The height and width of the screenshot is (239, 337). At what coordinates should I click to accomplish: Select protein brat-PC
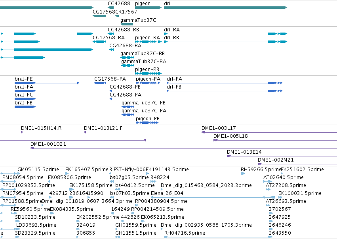click(24, 95)
